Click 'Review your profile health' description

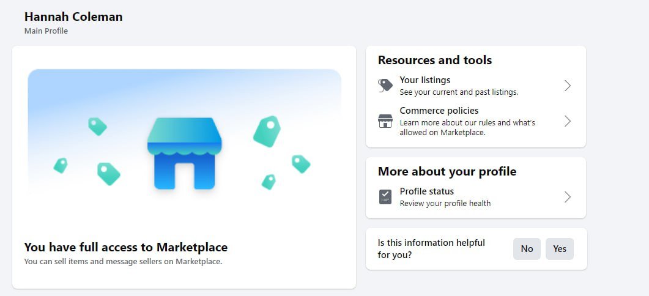click(x=445, y=203)
